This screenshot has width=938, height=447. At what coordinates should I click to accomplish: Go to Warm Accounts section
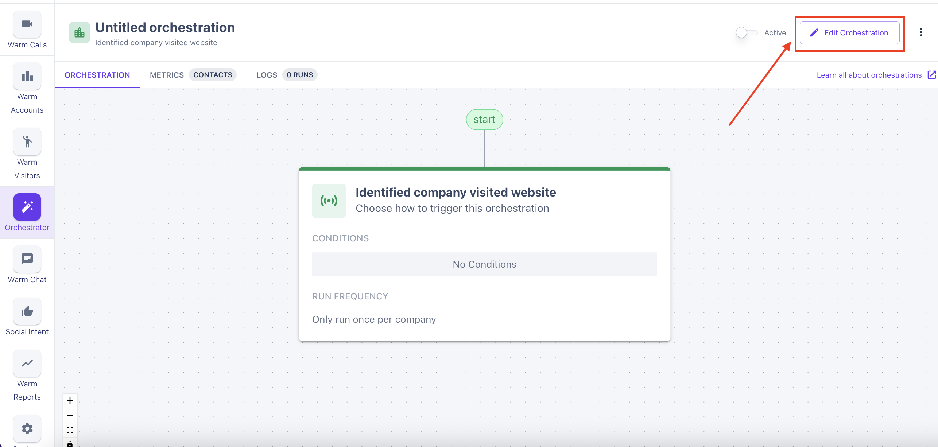point(27,88)
